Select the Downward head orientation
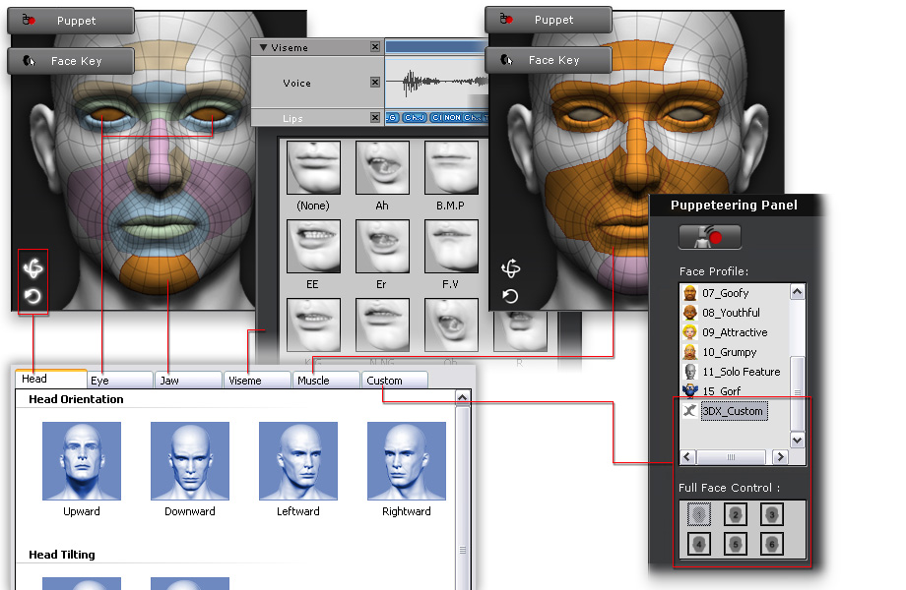Viewport: 906px width, 590px height. (190, 461)
